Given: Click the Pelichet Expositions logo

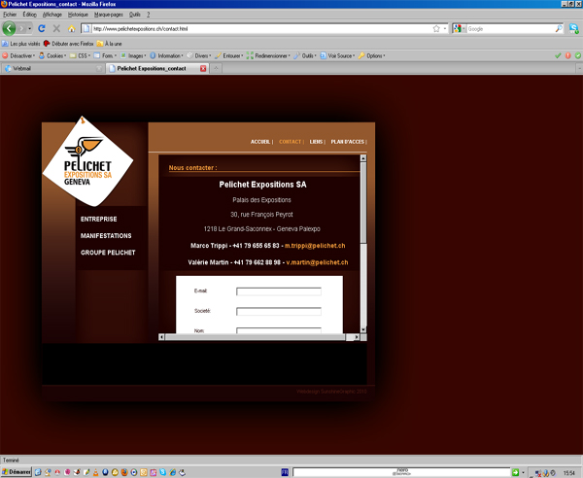Looking at the screenshot, I should tap(87, 161).
